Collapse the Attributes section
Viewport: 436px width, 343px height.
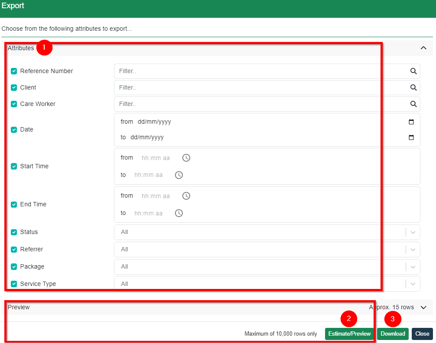[x=423, y=48]
